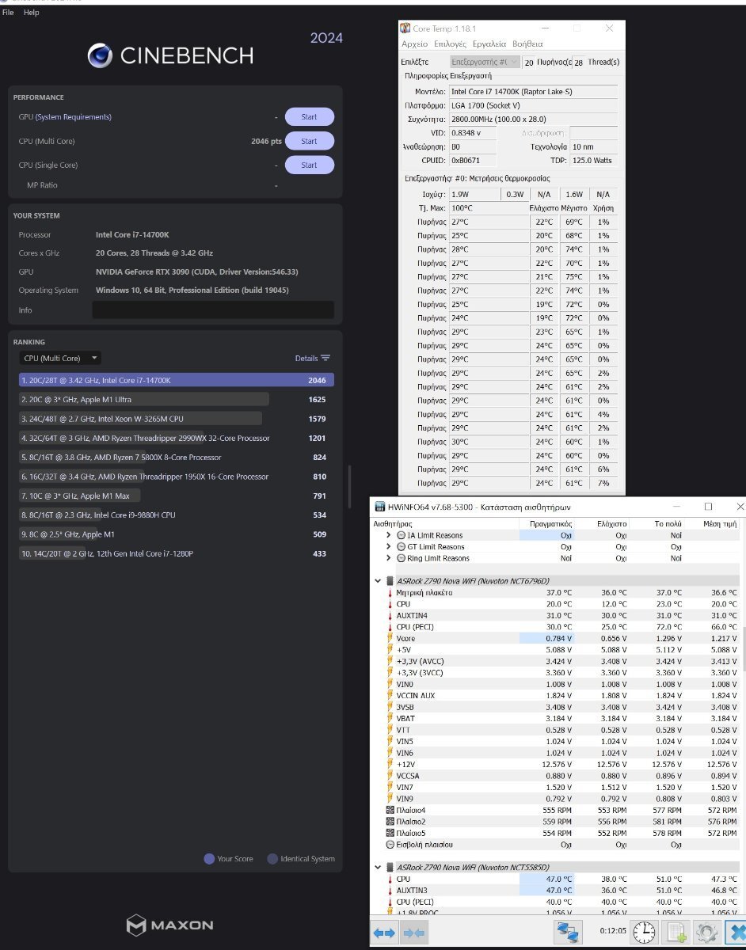
Task: Open the CPU (Multi Core) ranking dropdown
Action: coord(60,358)
